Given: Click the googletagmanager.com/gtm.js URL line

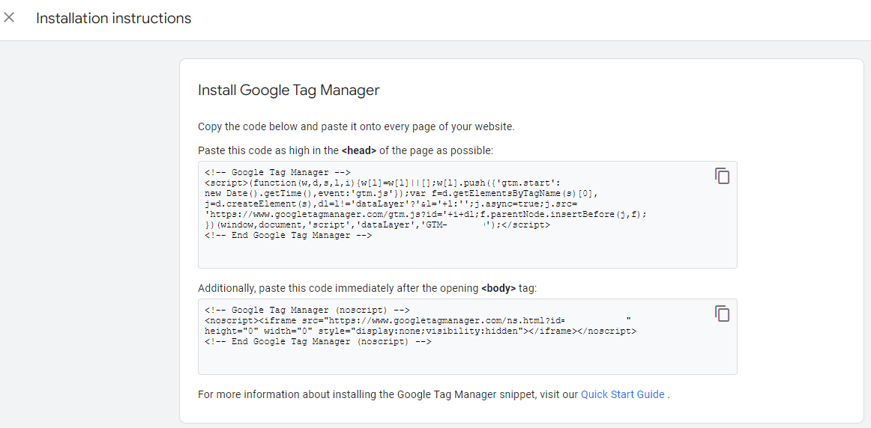Looking at the screenshot, I should [x=426, y=215].
